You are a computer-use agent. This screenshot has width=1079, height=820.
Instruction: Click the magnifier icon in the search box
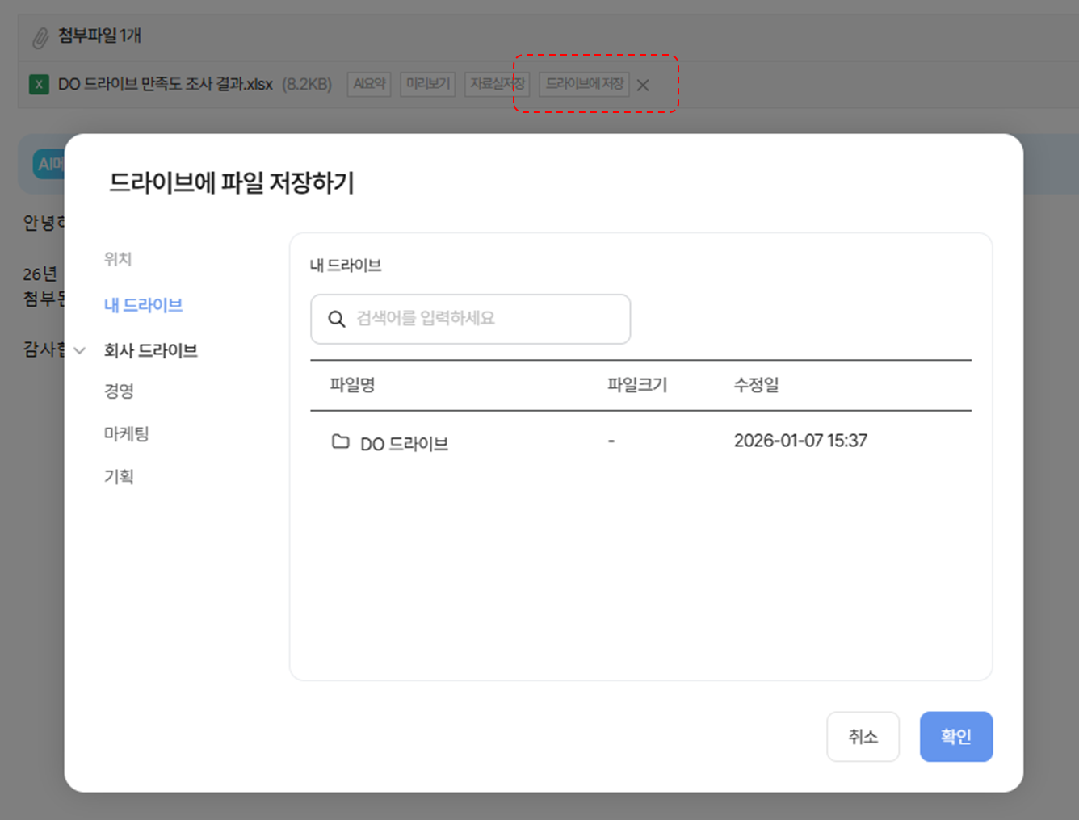337,319
